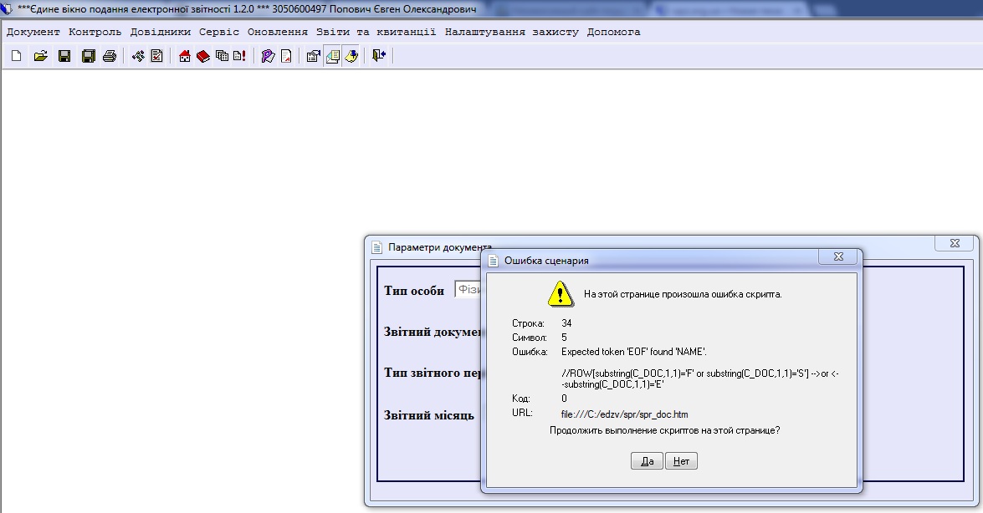Click the red house toolbar icon

[x=185, y=56]
